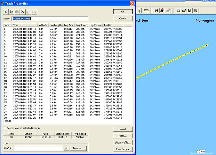216x155 pixels.
Task: Click the <end> row in the list
Action: (8, 121)
